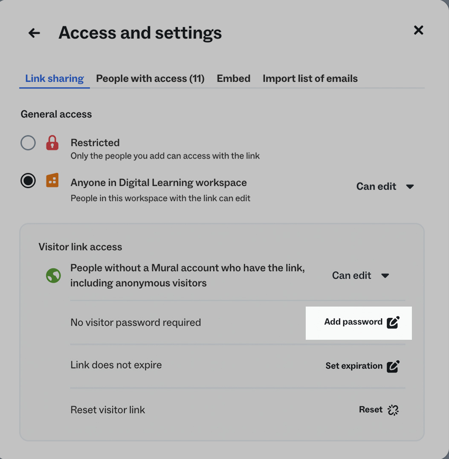Click the back arrow beside Access and settings
Screen dimensions: 449x459
point(34,32)
